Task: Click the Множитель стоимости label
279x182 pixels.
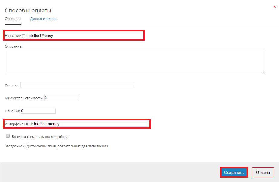Action: click(x=24, y=98)
